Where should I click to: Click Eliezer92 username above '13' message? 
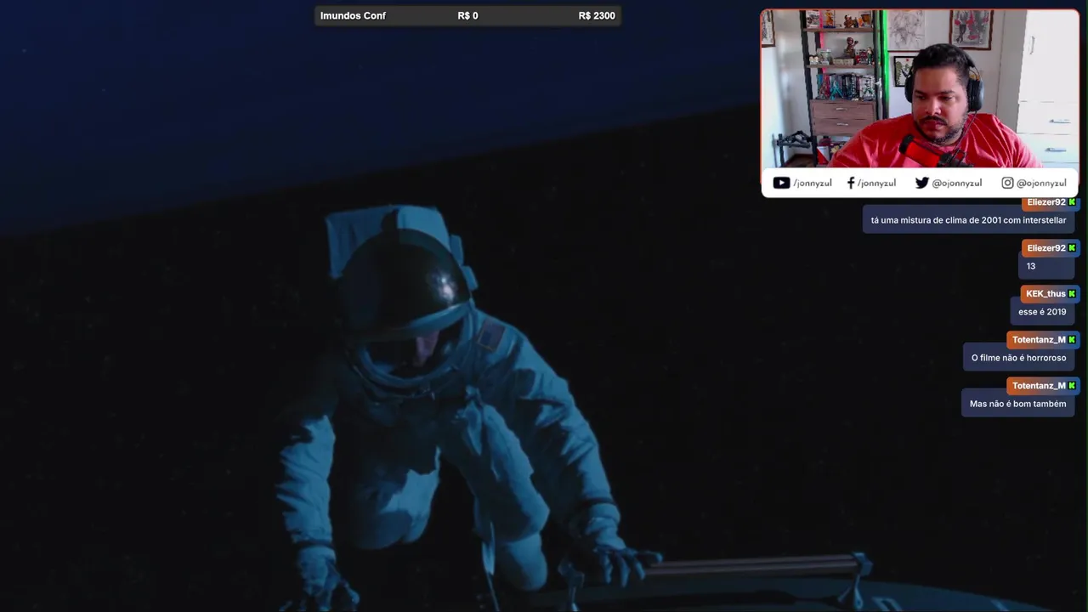[x=1045, y=248]
